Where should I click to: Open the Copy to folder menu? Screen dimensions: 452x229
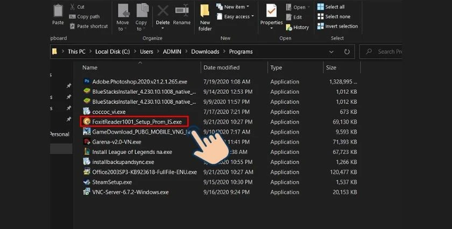tap(141, 18)
